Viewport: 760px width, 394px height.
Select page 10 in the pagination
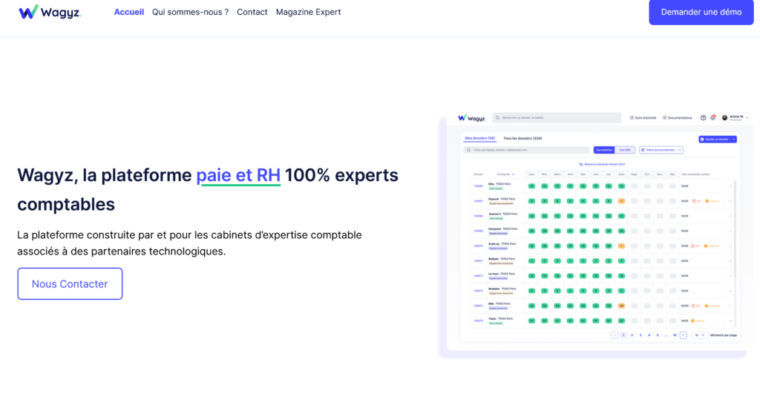click(x=675, y=335)
